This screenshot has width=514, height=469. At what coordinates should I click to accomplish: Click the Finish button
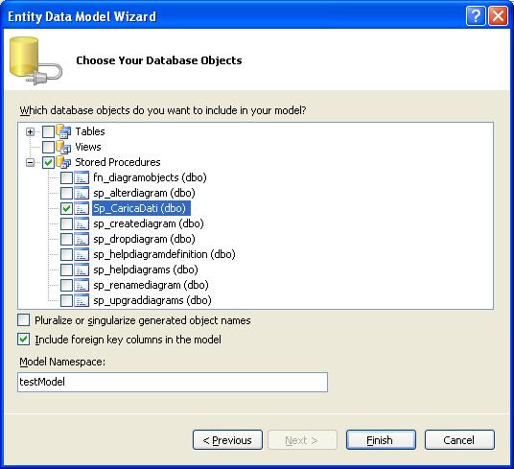point(381,440)
